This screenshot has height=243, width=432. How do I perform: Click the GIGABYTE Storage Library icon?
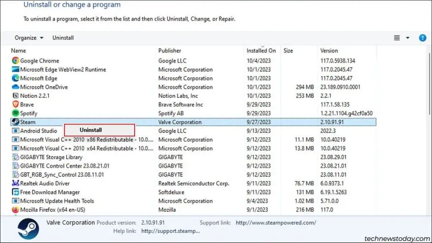click(16, 157)
